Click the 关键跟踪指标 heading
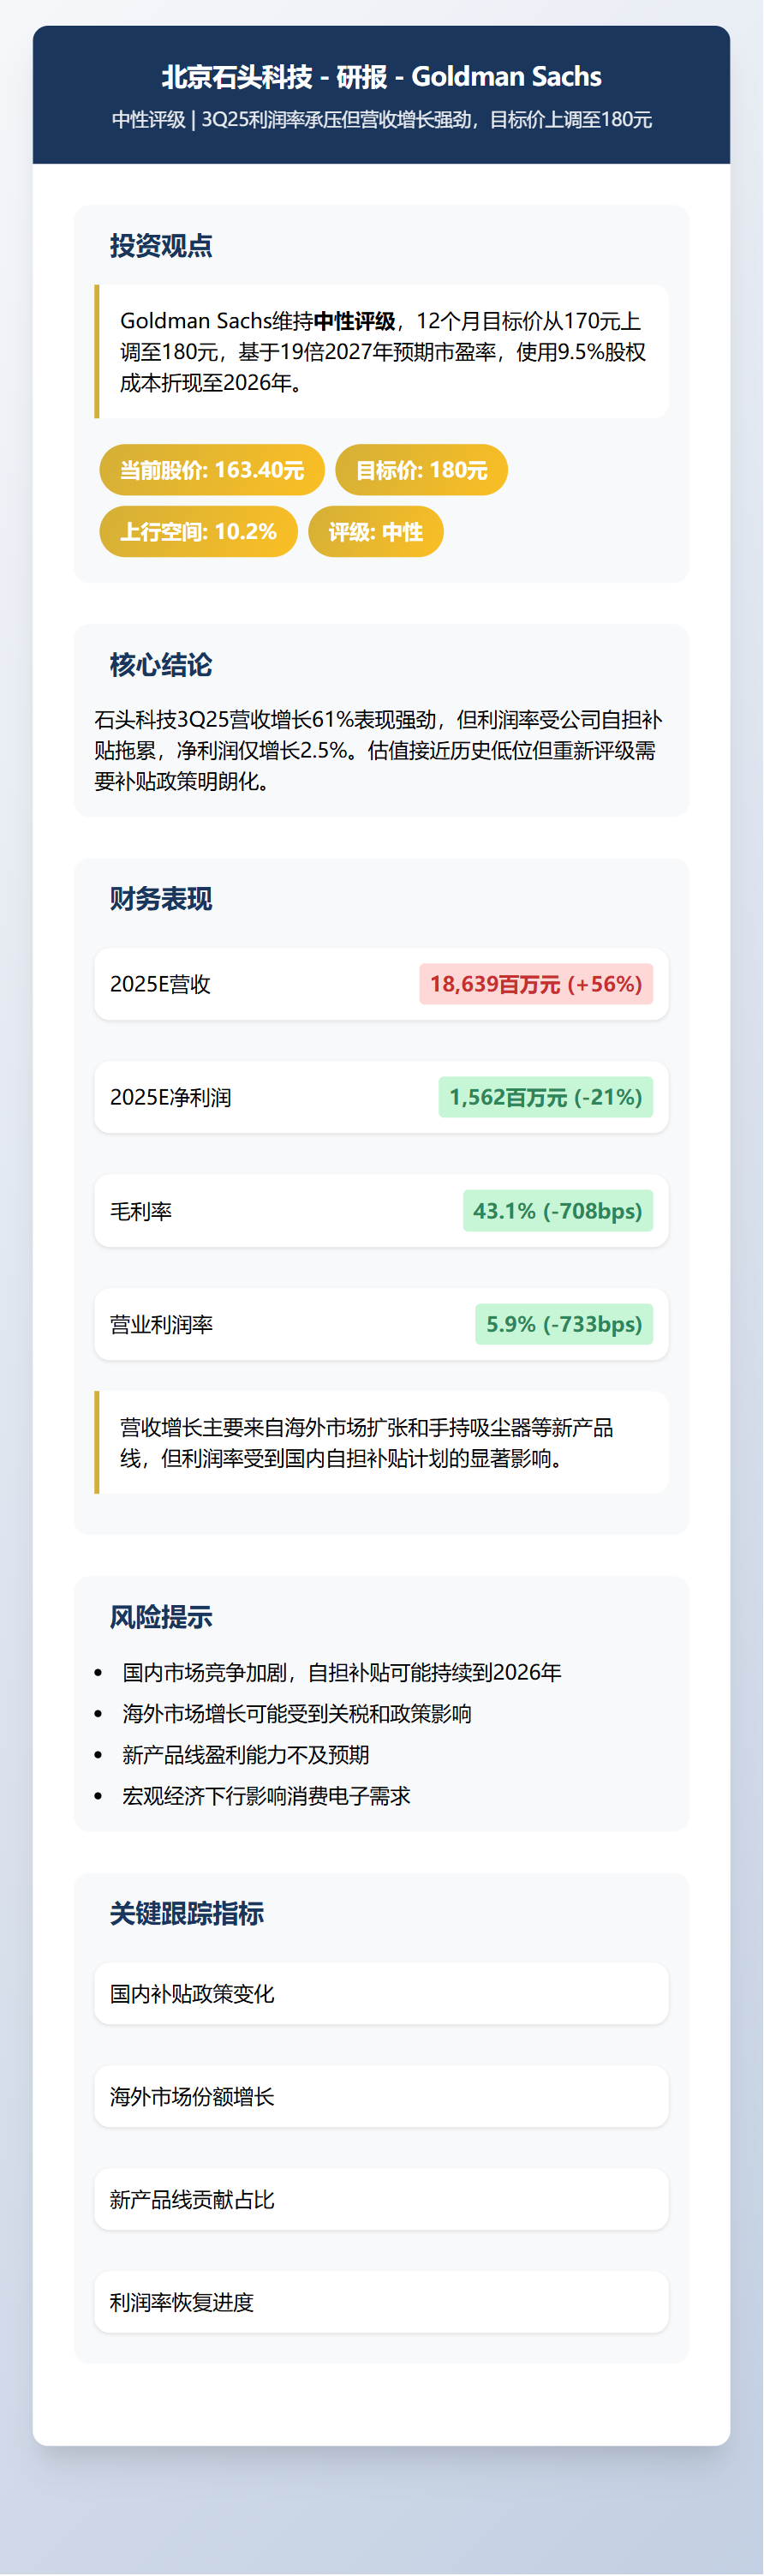This screenshot has width=764, height=2576. (187, 1914)
